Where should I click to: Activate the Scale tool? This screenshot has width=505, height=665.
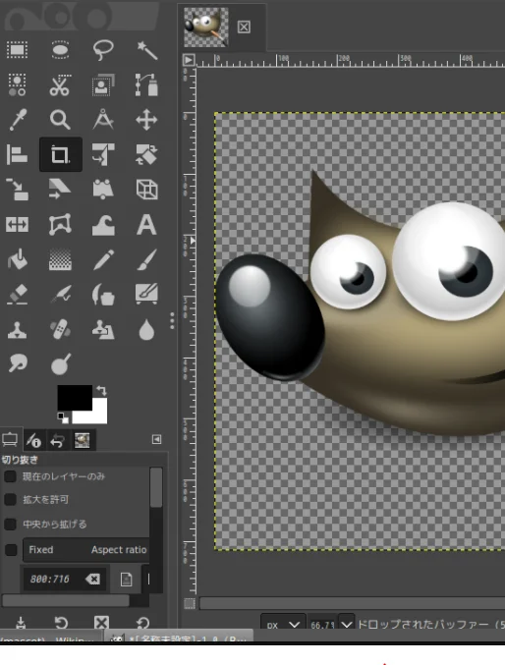pos(17,190)
